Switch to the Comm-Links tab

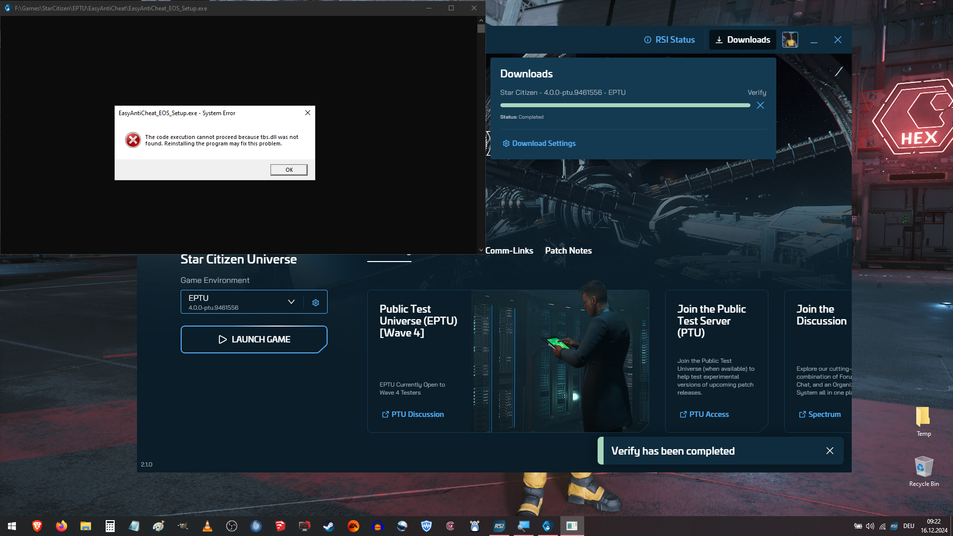click(x=509, y=251)
